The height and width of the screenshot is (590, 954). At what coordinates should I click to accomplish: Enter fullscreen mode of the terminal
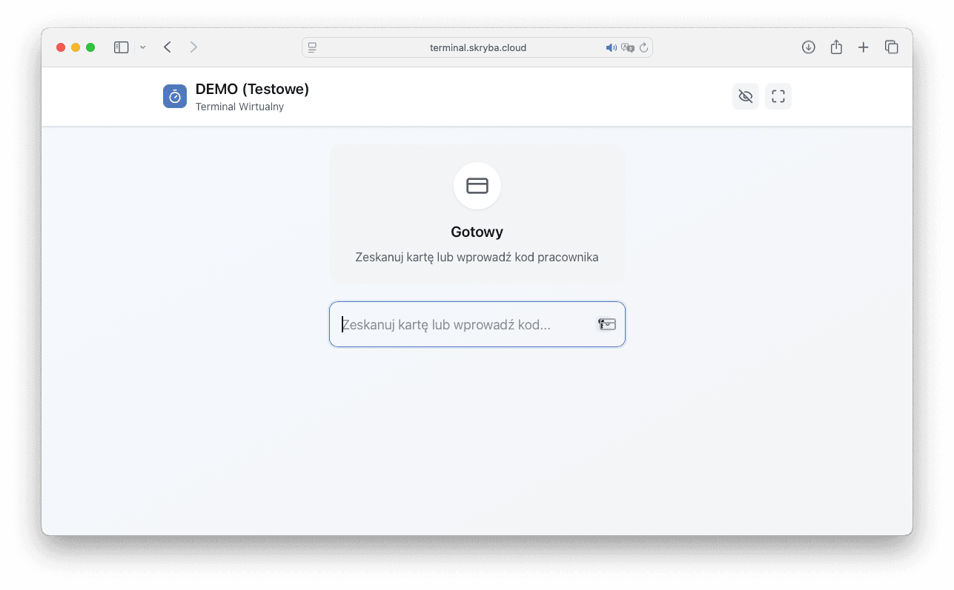click(x=778, y=96)
